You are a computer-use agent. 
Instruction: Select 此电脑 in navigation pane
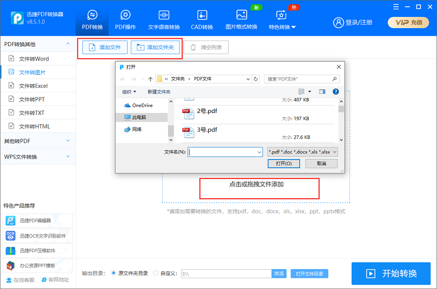click(x=142, y=117)
